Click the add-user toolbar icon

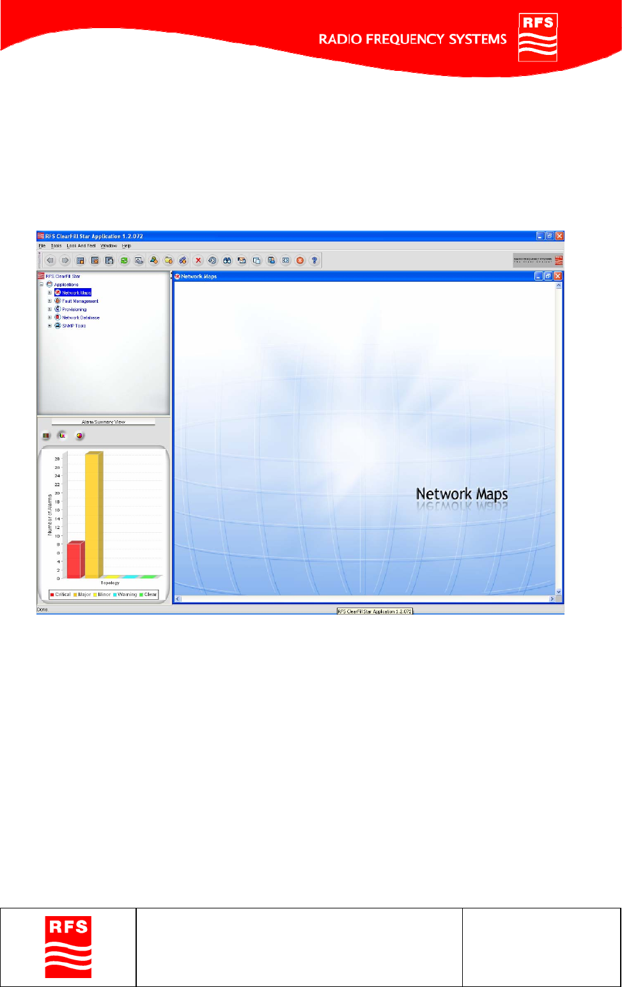tap(154, 261)
